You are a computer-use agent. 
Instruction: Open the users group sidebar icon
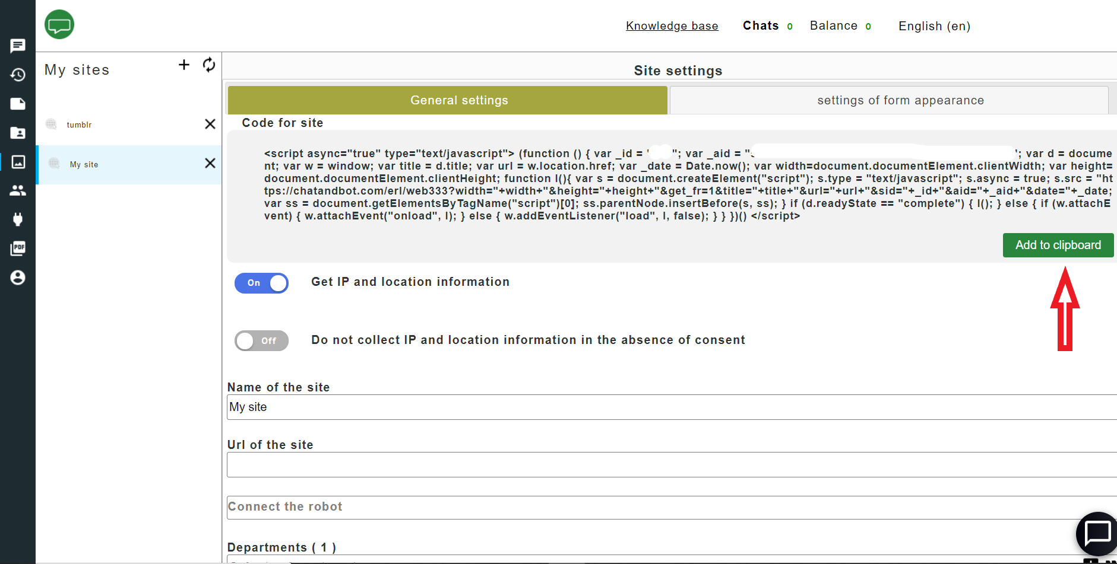click(x=18, y=190)
